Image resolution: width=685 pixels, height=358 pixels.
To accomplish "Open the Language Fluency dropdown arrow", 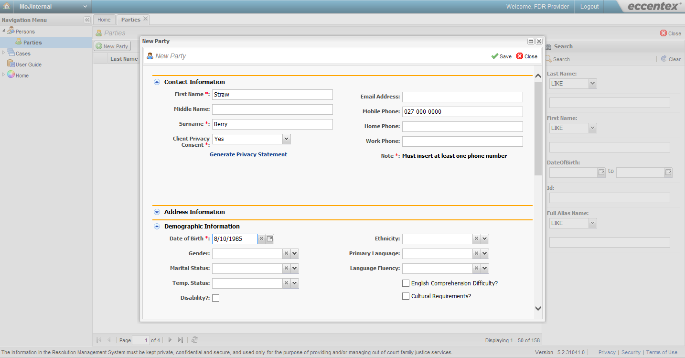I will (x=484, y=269).
